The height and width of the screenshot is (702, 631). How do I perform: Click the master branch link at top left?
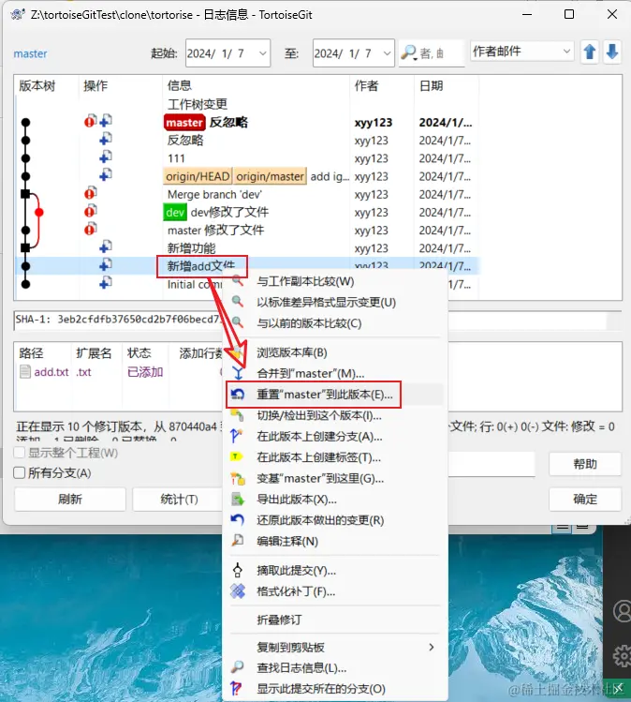30,53
